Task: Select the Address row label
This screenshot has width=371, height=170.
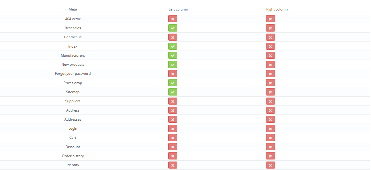Action: pos(73,110)
